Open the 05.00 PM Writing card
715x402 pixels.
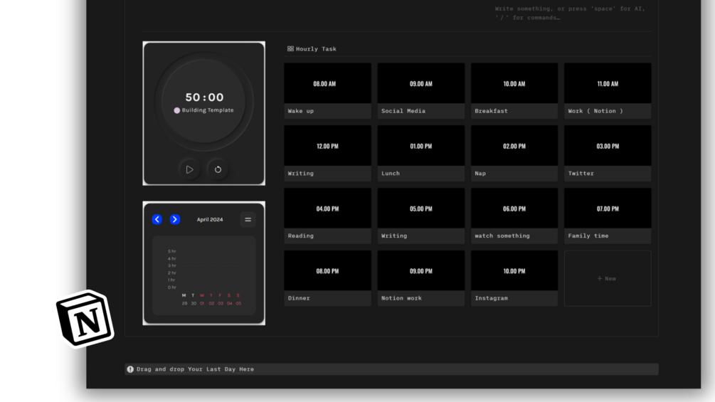[x=421, y=216]
